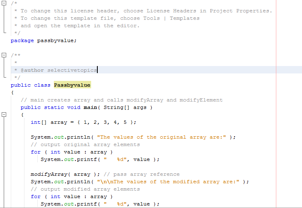The height and width of the screenshot is (208, 302).
Task: Click comment '// pass array reference'
Action: click(142, 174)
